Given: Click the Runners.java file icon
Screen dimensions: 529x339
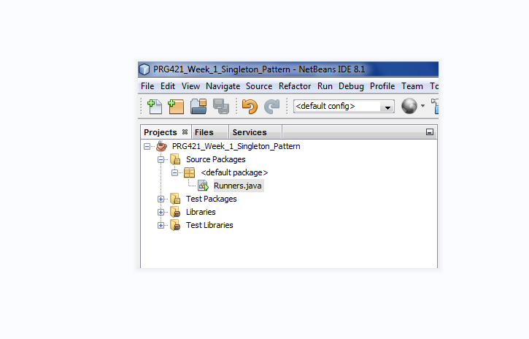Looking at the screenshot, I should point(203,186).
